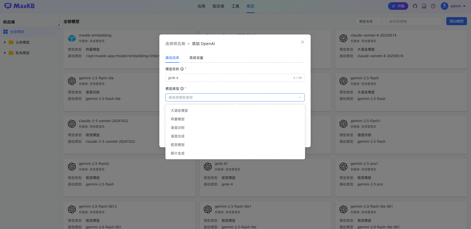Viewport: 471px width, 229px height.
Task: Click the OpenAI icon of gemini-2.5-flash card
Action: (343, 81)
